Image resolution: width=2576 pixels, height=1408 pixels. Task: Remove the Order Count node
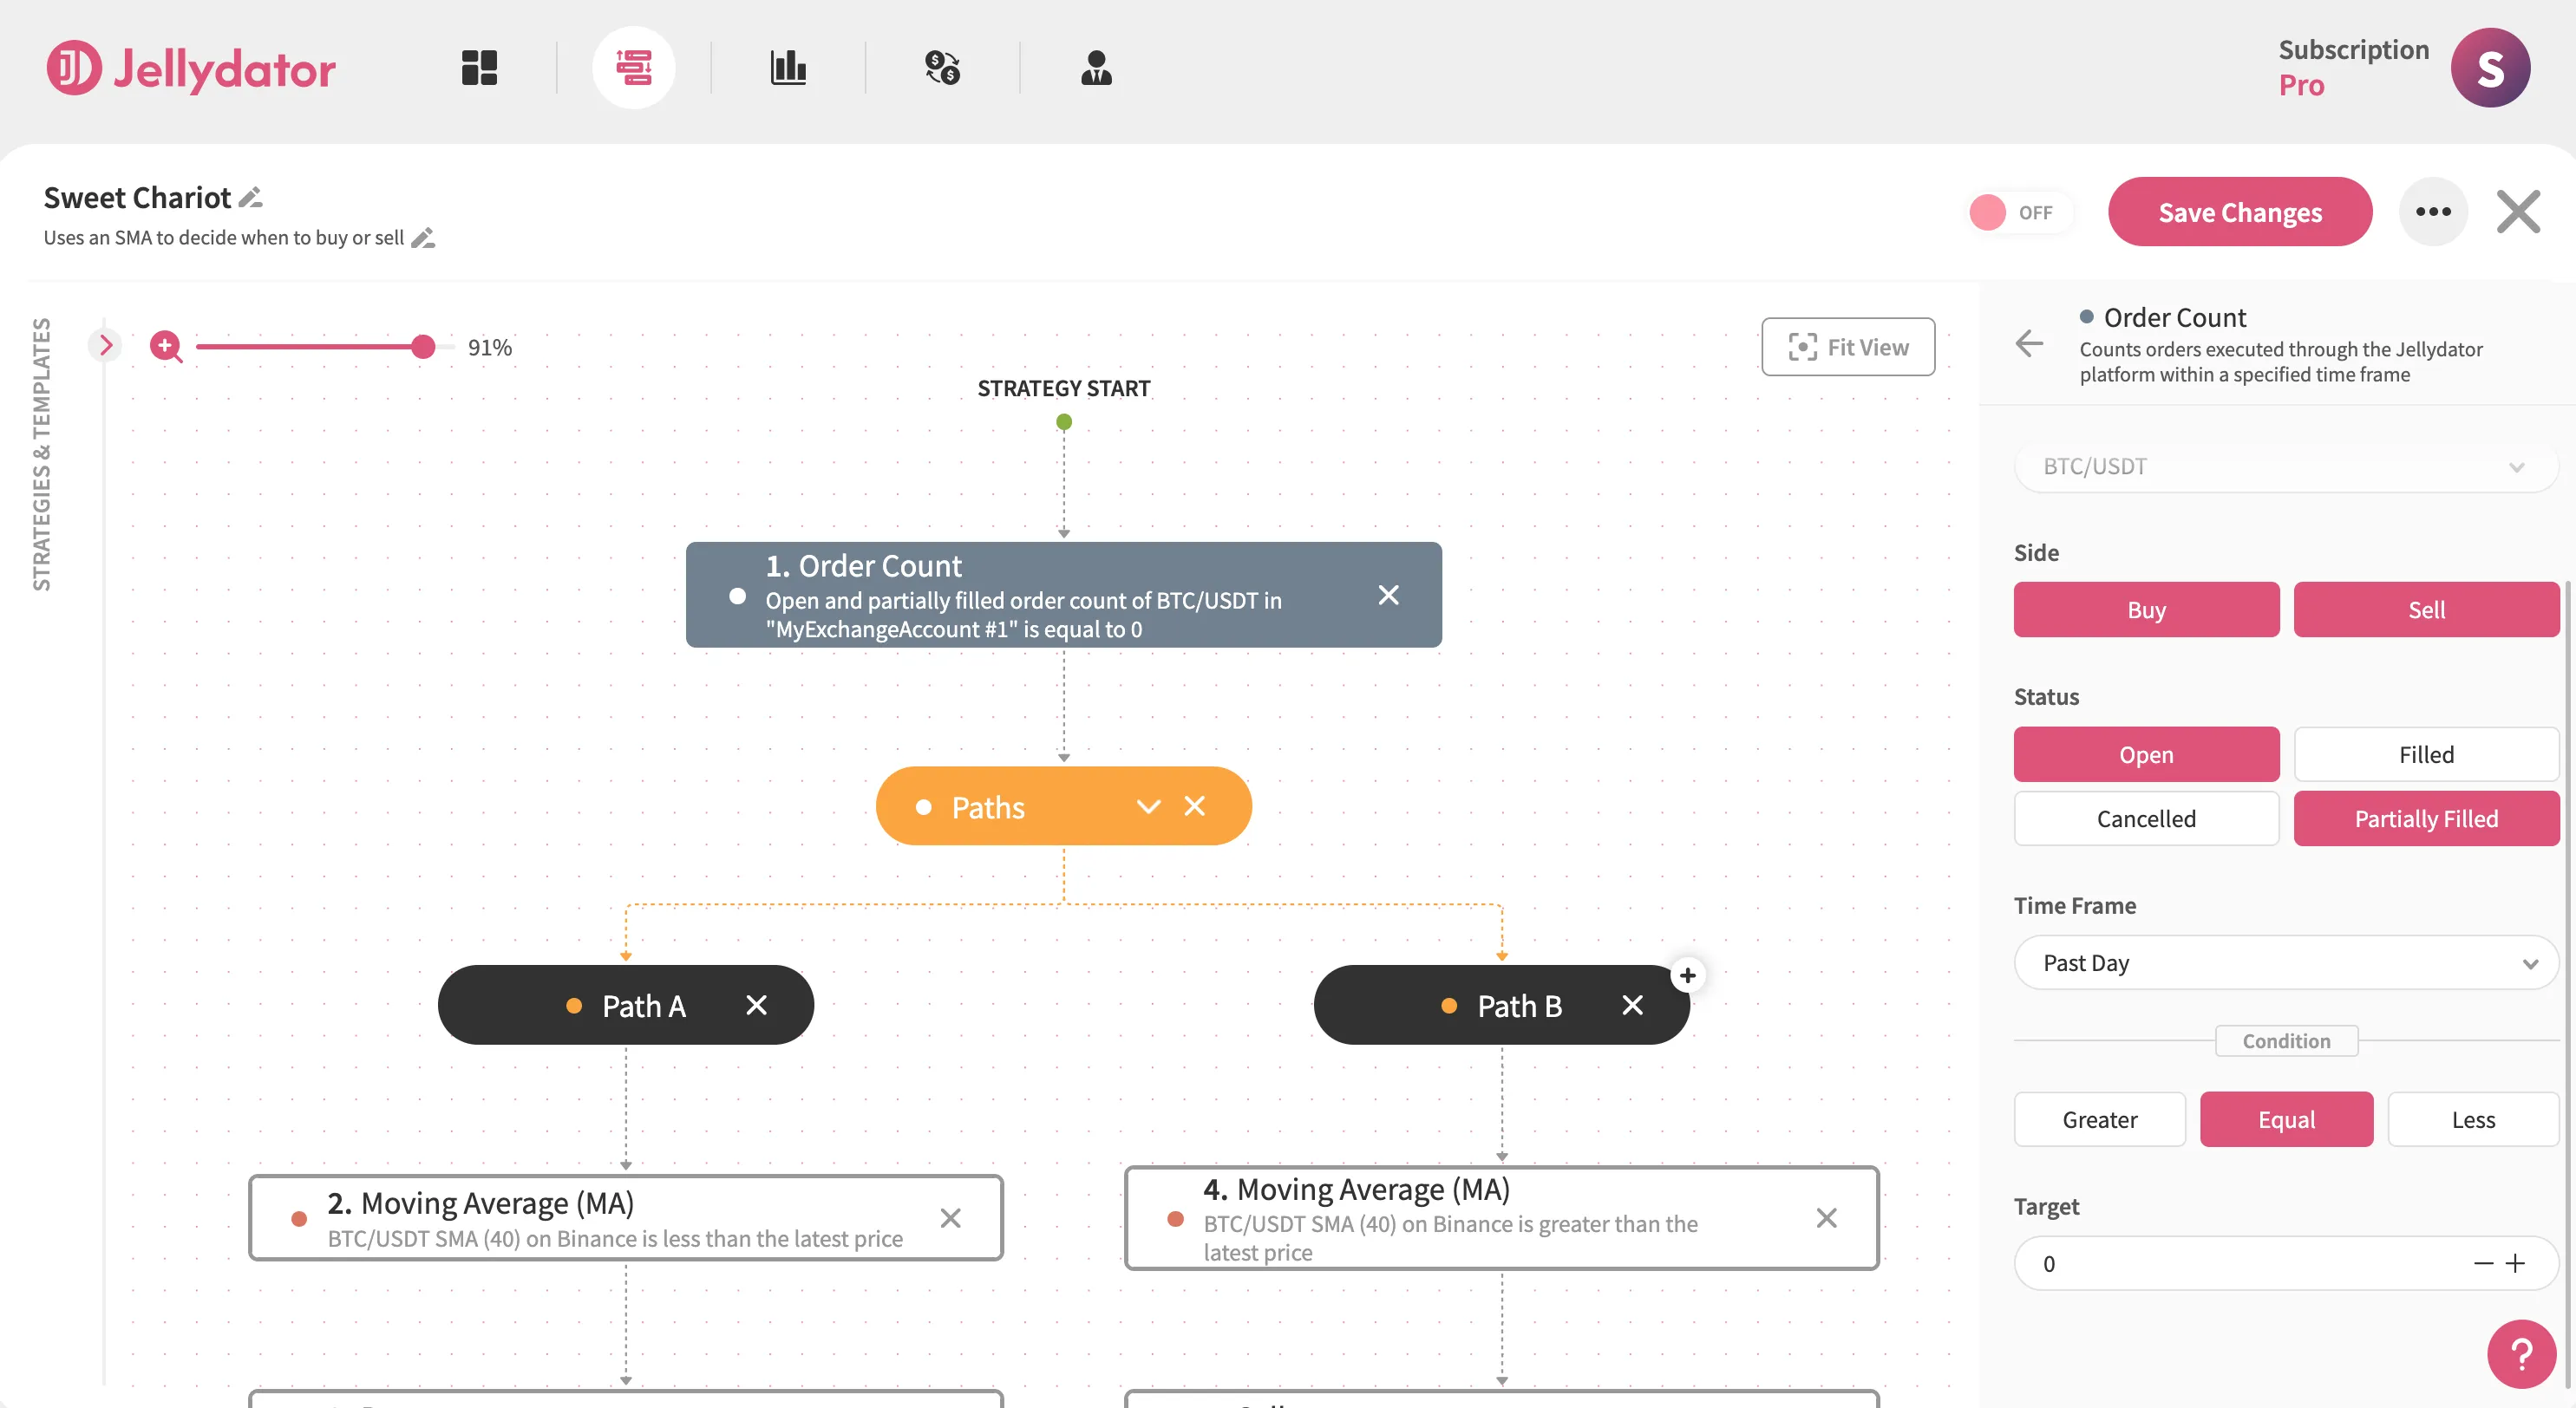pyautogui.click(x=1388, y=596)
